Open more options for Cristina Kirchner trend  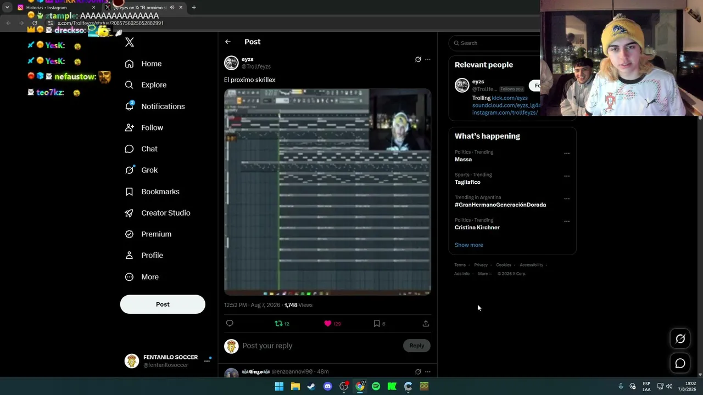(x=567, y=222)
